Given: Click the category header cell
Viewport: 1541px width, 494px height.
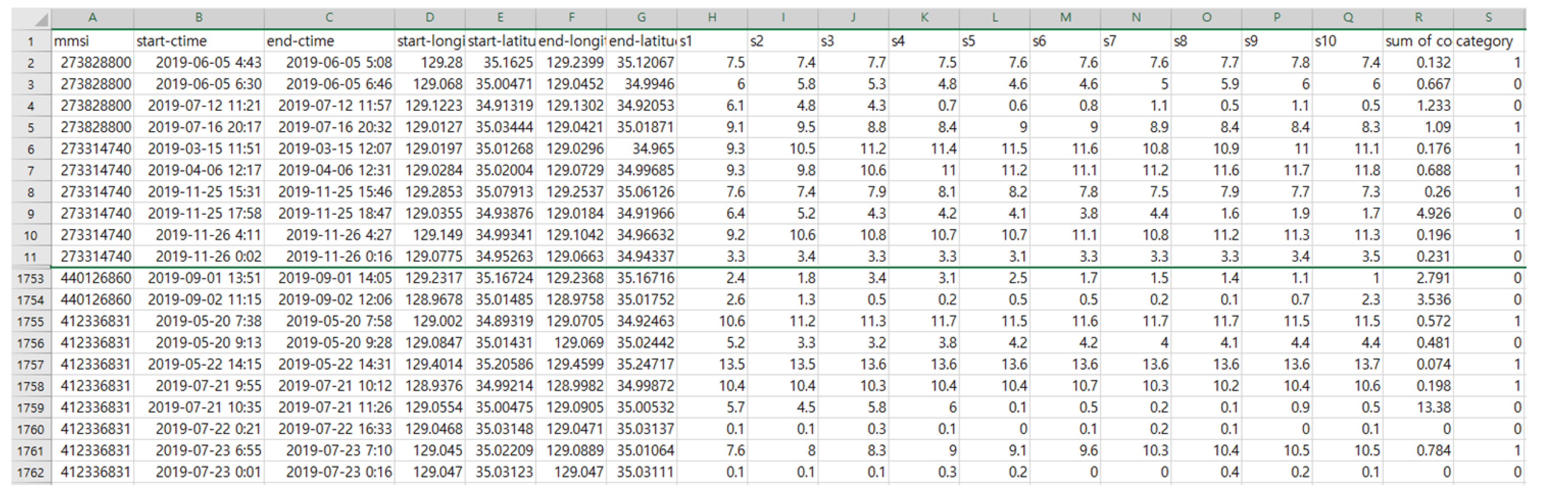Looking at the screenshot, I should click(1489, 41).
